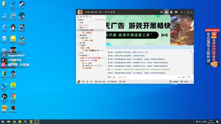Click the airplane icon beside the star
Image resolution: width=221 pixels, height=124 pixels.
tap(108, 12)
